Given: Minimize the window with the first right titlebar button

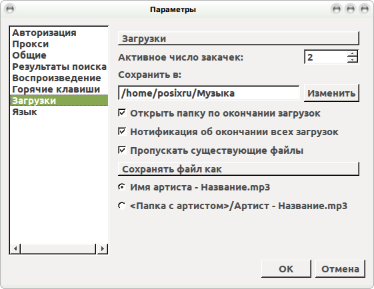Looking at the screenshot, I should click(337, 9).
